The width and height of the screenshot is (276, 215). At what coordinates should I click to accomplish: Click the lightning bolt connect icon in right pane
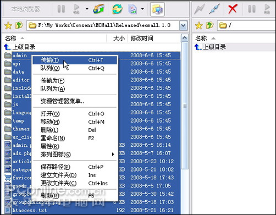[x=200, y=9]
